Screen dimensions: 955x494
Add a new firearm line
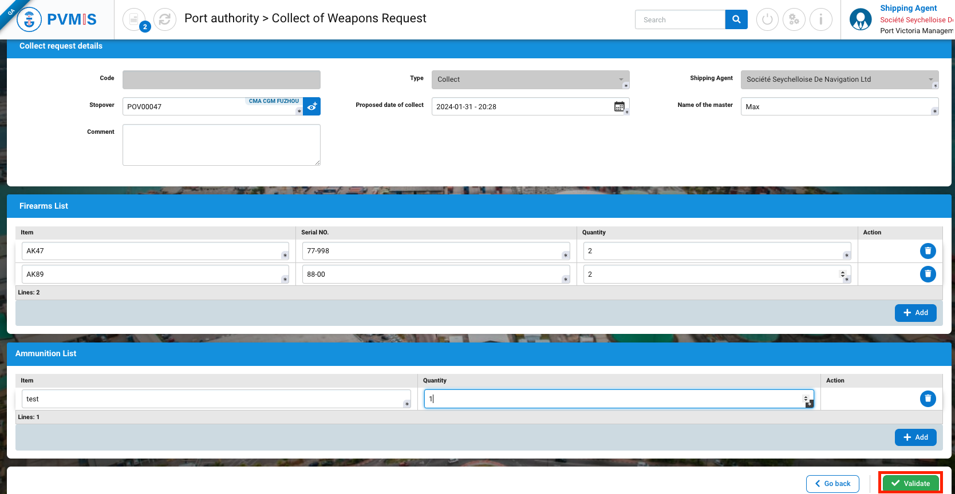click(915, 313)
